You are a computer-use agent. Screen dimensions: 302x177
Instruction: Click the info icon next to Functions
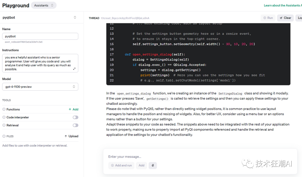(x=4, y=109)
